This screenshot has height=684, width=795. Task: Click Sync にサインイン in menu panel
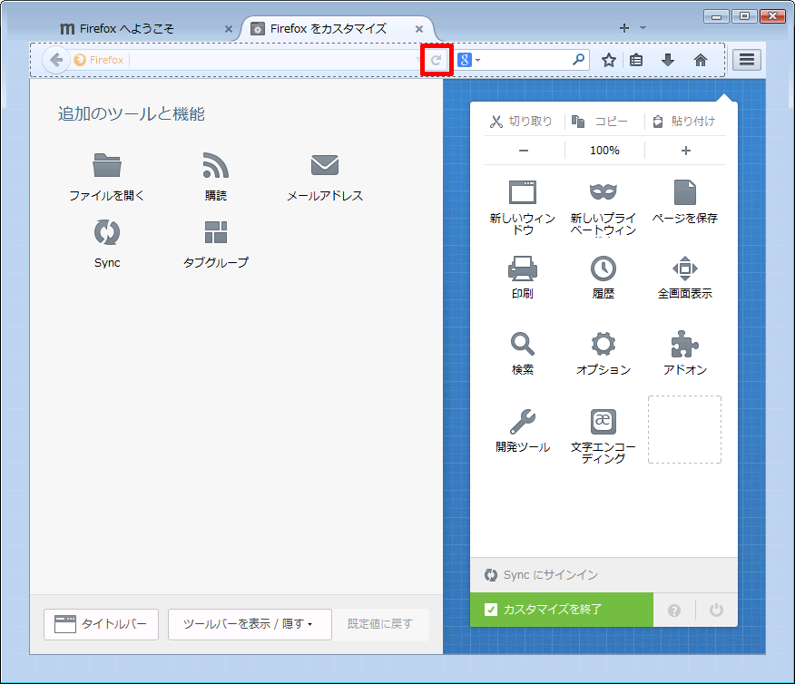click(604, 575)
